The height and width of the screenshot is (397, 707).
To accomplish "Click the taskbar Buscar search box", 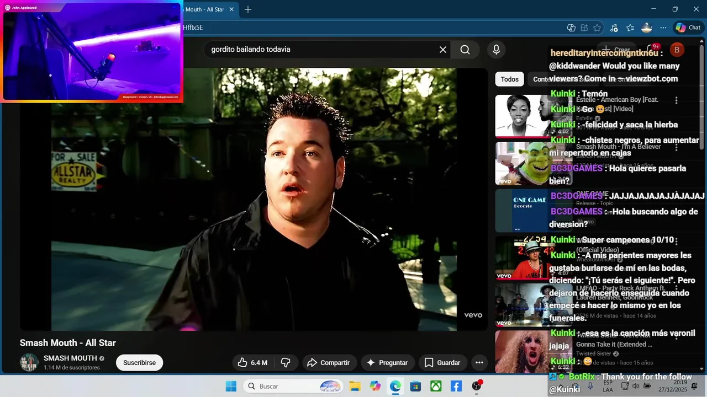I will pyautogui.click(x=293, y=386).
